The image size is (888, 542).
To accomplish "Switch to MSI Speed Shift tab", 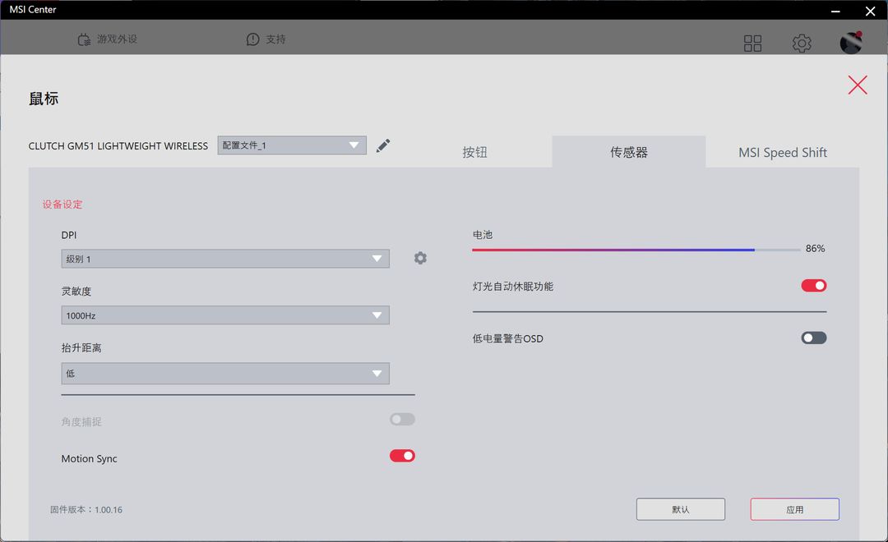I will pyautogui.click(x=783, y=152).
